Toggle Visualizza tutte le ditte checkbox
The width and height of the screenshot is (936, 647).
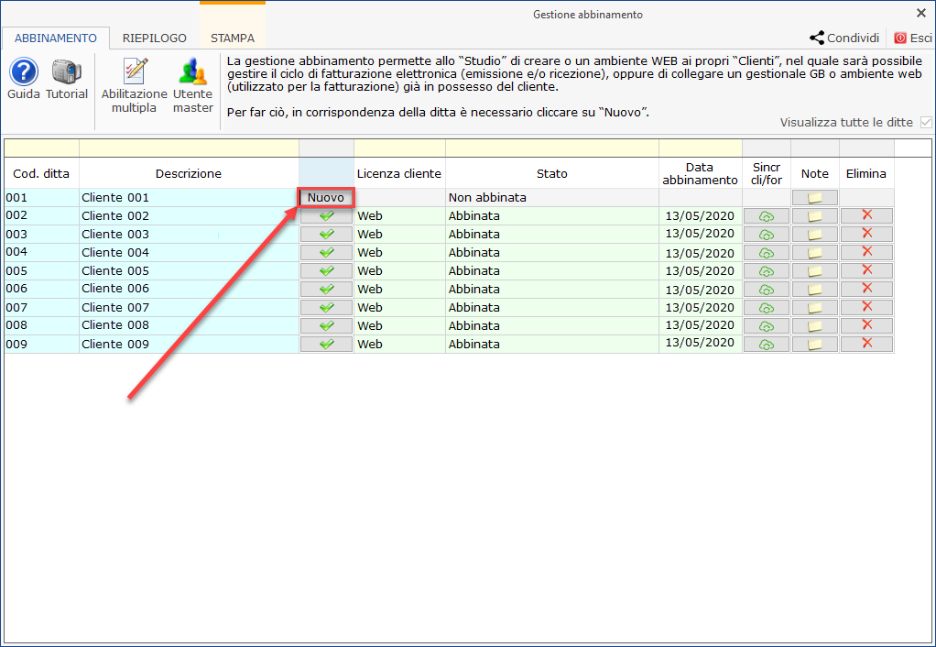[x=926, y=123]
